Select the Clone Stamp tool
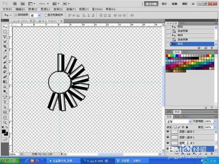Screen dimensions: 219x164 click(x=5, y=67)
